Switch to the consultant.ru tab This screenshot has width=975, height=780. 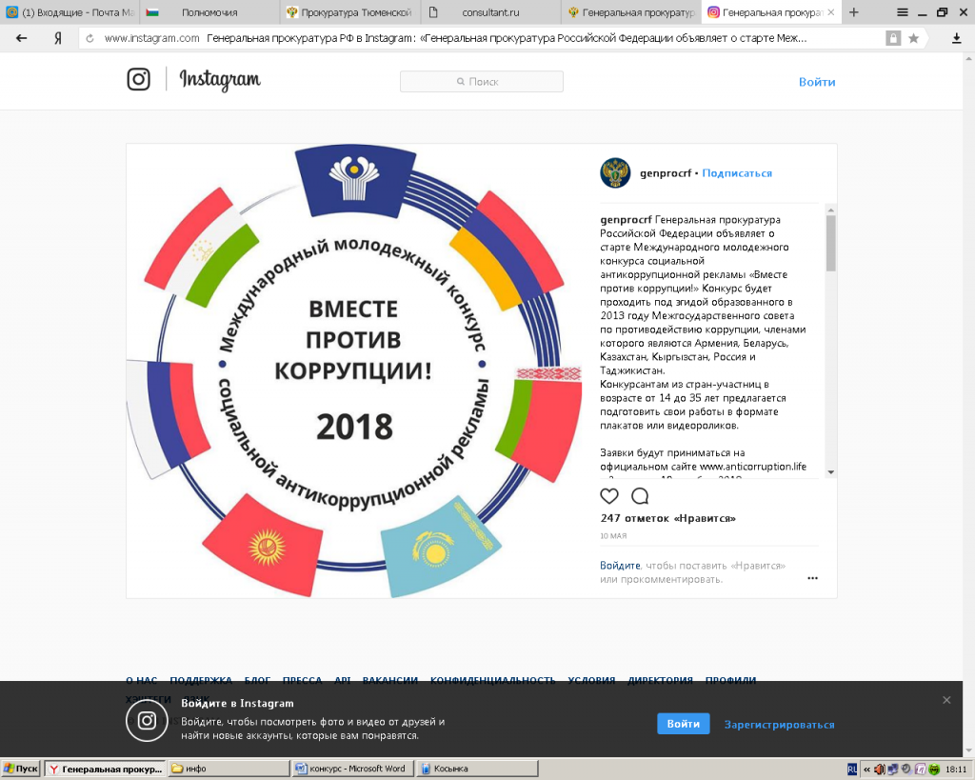(x=489, y=12)
